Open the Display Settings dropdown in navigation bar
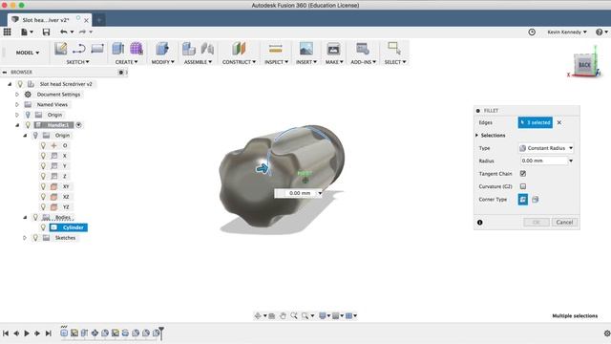This screenshot has height=344, width=611. [x=325, y=315]
